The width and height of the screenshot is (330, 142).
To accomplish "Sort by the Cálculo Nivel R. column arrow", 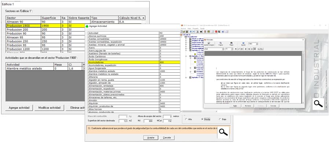I will click(x=143, y=18).
